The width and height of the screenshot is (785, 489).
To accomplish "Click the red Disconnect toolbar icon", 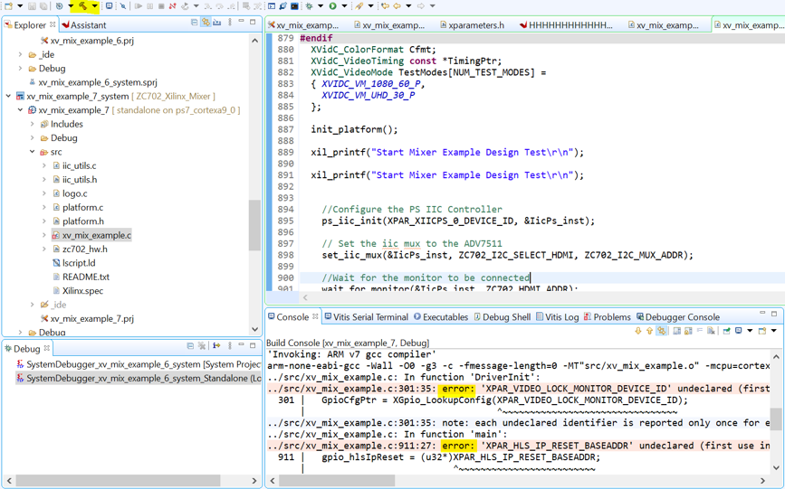I will point(172,6).
